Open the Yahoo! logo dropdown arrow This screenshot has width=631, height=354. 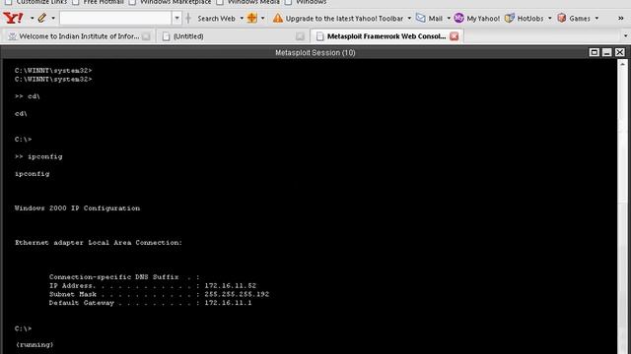32,19
